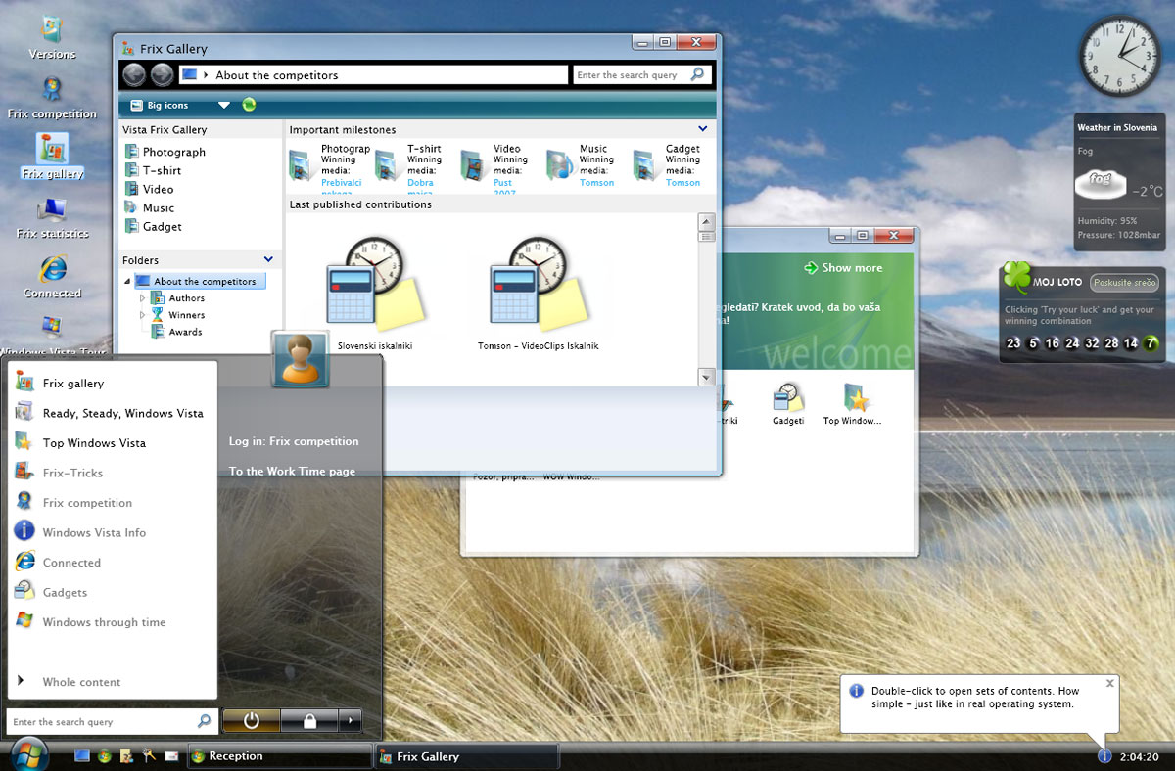Click the lock button in Start menu
1175x771 pixels.
[309, 721]
